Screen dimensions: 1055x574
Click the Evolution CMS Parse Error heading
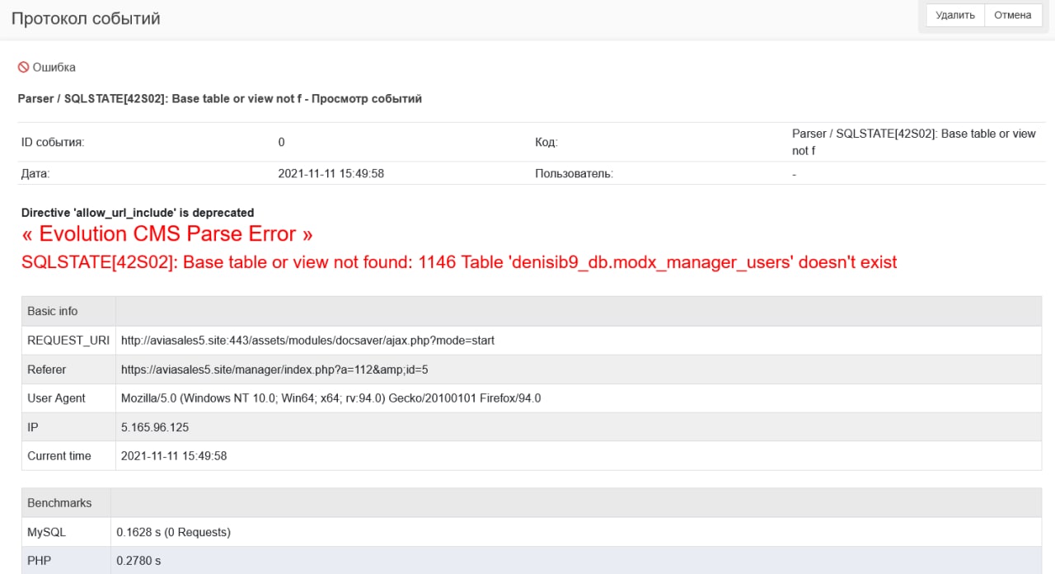[x=167, y=234]
